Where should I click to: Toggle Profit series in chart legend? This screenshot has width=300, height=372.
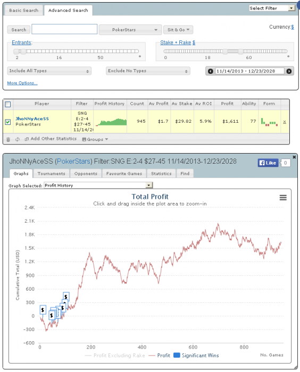pos(159,356)
